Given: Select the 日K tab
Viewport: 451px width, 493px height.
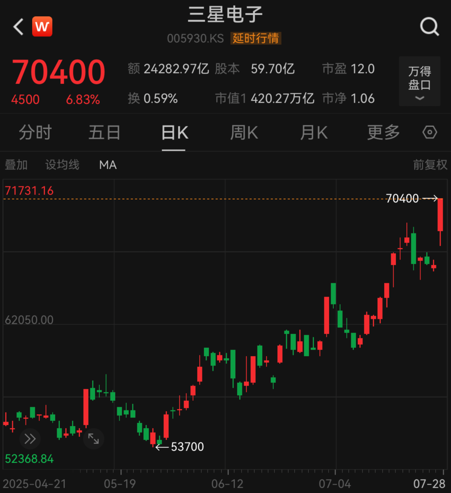Looking at the screenshot, I should tap(175, 133).
